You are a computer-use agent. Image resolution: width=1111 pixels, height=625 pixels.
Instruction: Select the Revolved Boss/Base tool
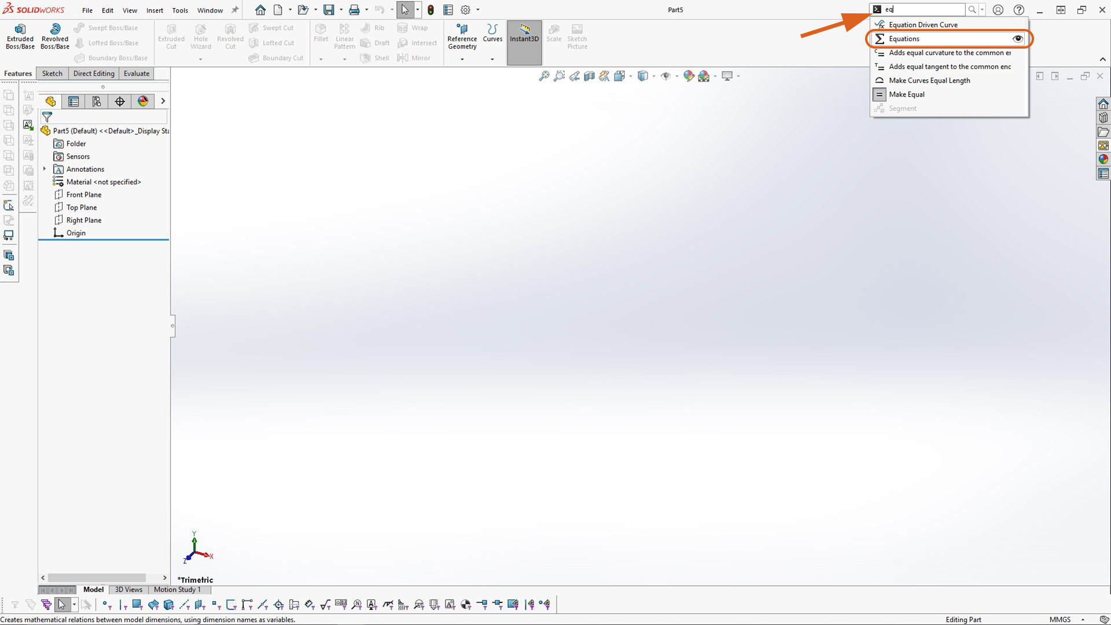54,38
